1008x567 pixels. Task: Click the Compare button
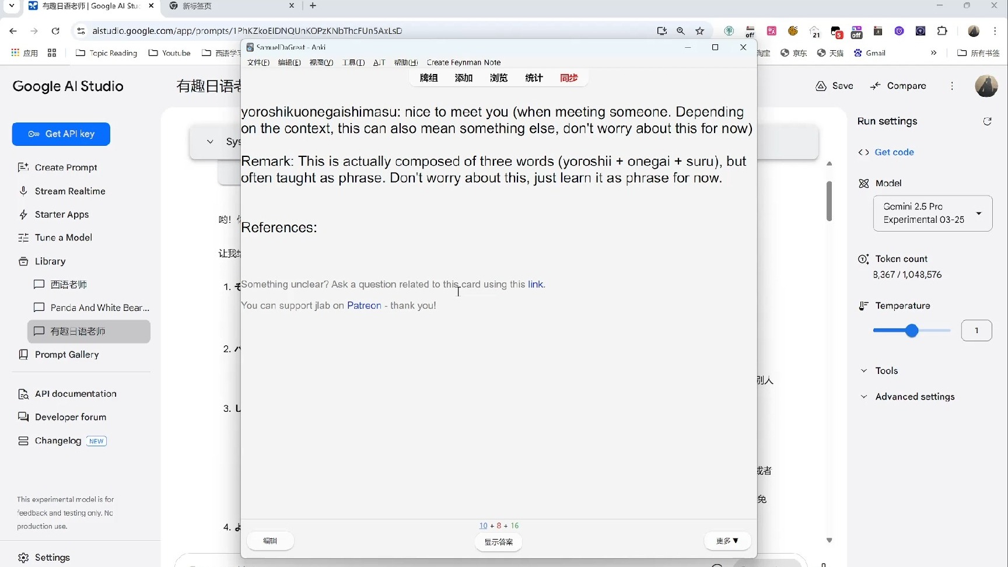click(898, 86)
